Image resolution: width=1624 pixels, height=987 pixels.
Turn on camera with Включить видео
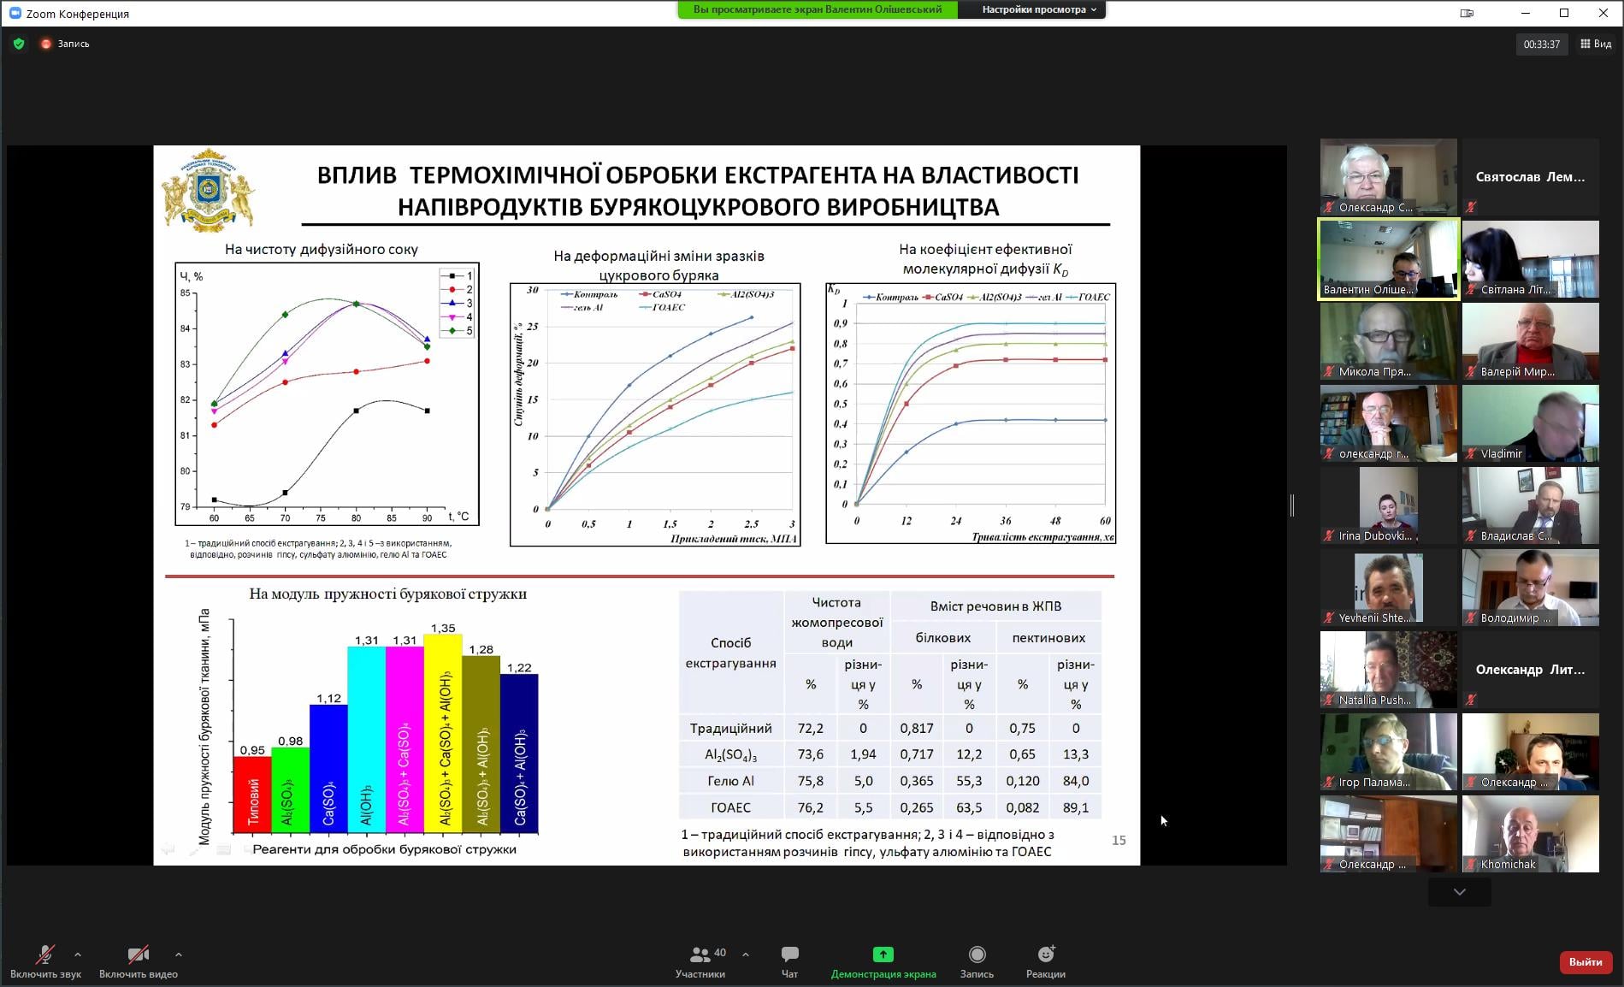coord(138,954)
